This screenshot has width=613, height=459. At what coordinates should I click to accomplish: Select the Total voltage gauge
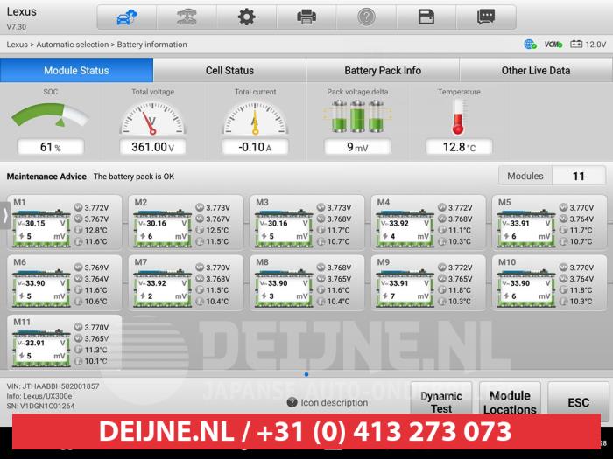152,118
